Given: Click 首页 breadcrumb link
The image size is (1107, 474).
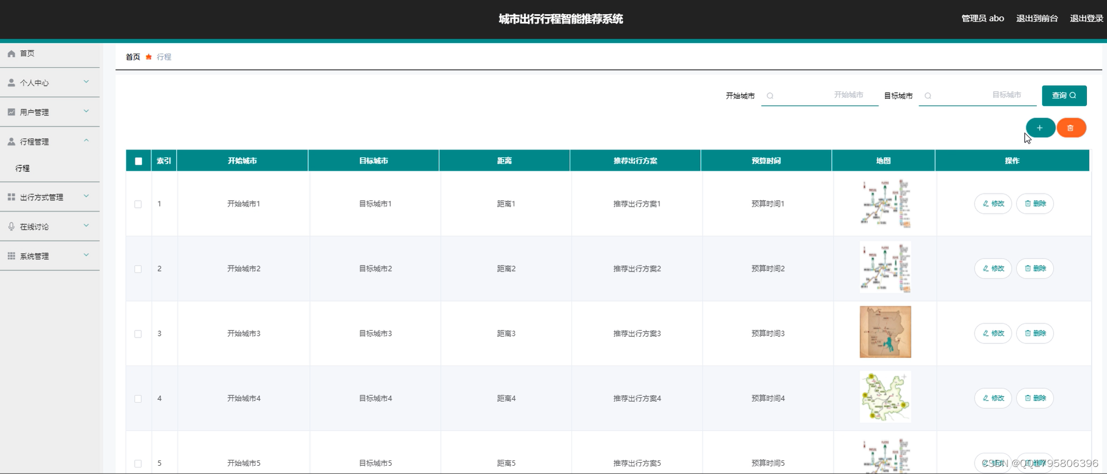Looking at the screenshot, I should [133, 57].
